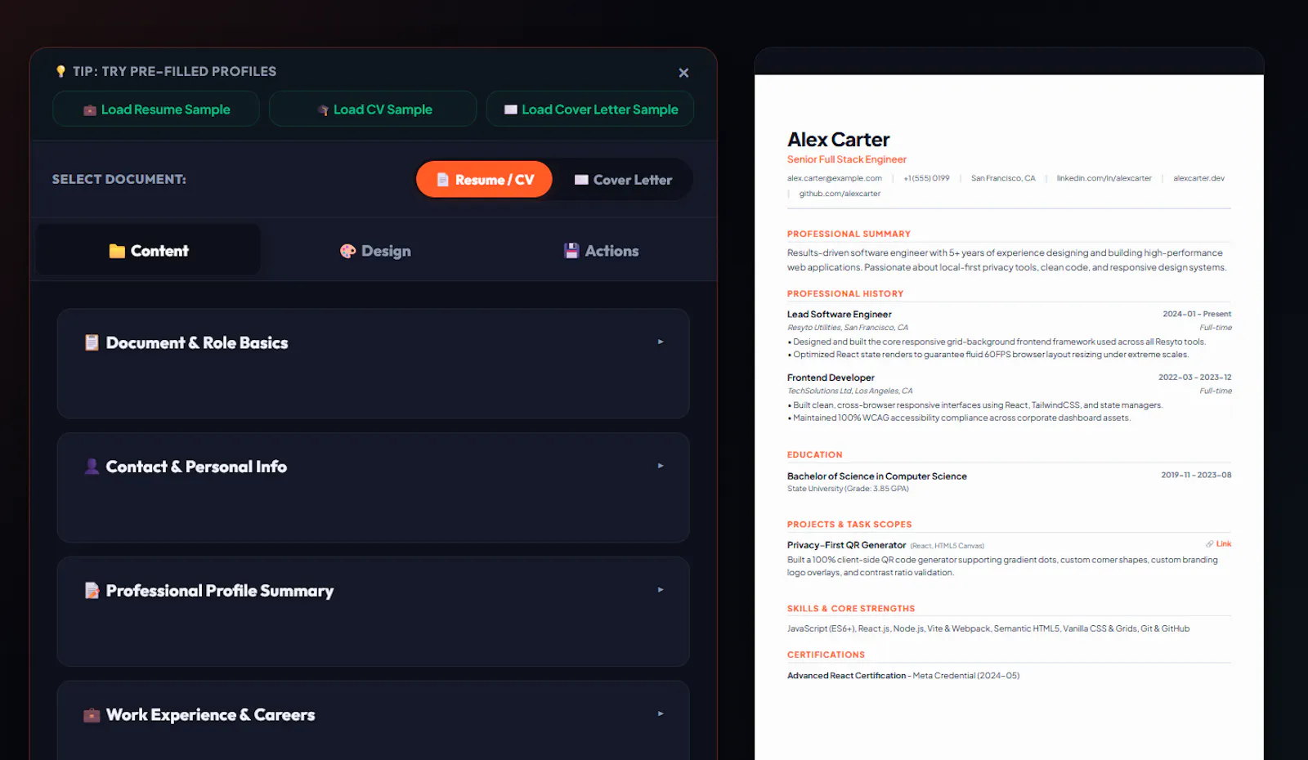Screen dimensions: 1308x760
Task: Click the SKILLS & CORE STRENGTHS heading
Action: pyautogui.click(x=851, y=608)
